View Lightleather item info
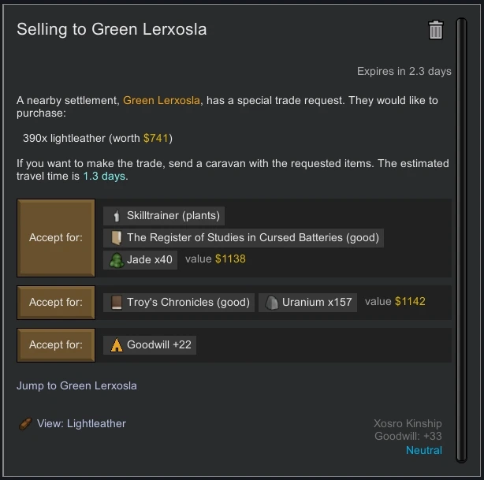 (81, 423)
